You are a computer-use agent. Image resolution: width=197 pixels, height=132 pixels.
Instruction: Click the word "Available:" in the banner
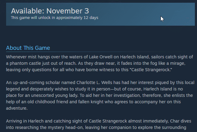click(x=28, y=11)
